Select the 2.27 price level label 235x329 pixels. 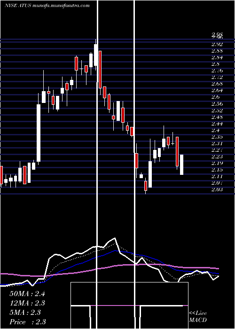point(217,150)
